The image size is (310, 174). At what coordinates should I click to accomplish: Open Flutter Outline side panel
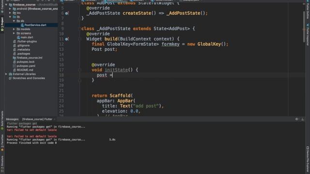[308, 10]
